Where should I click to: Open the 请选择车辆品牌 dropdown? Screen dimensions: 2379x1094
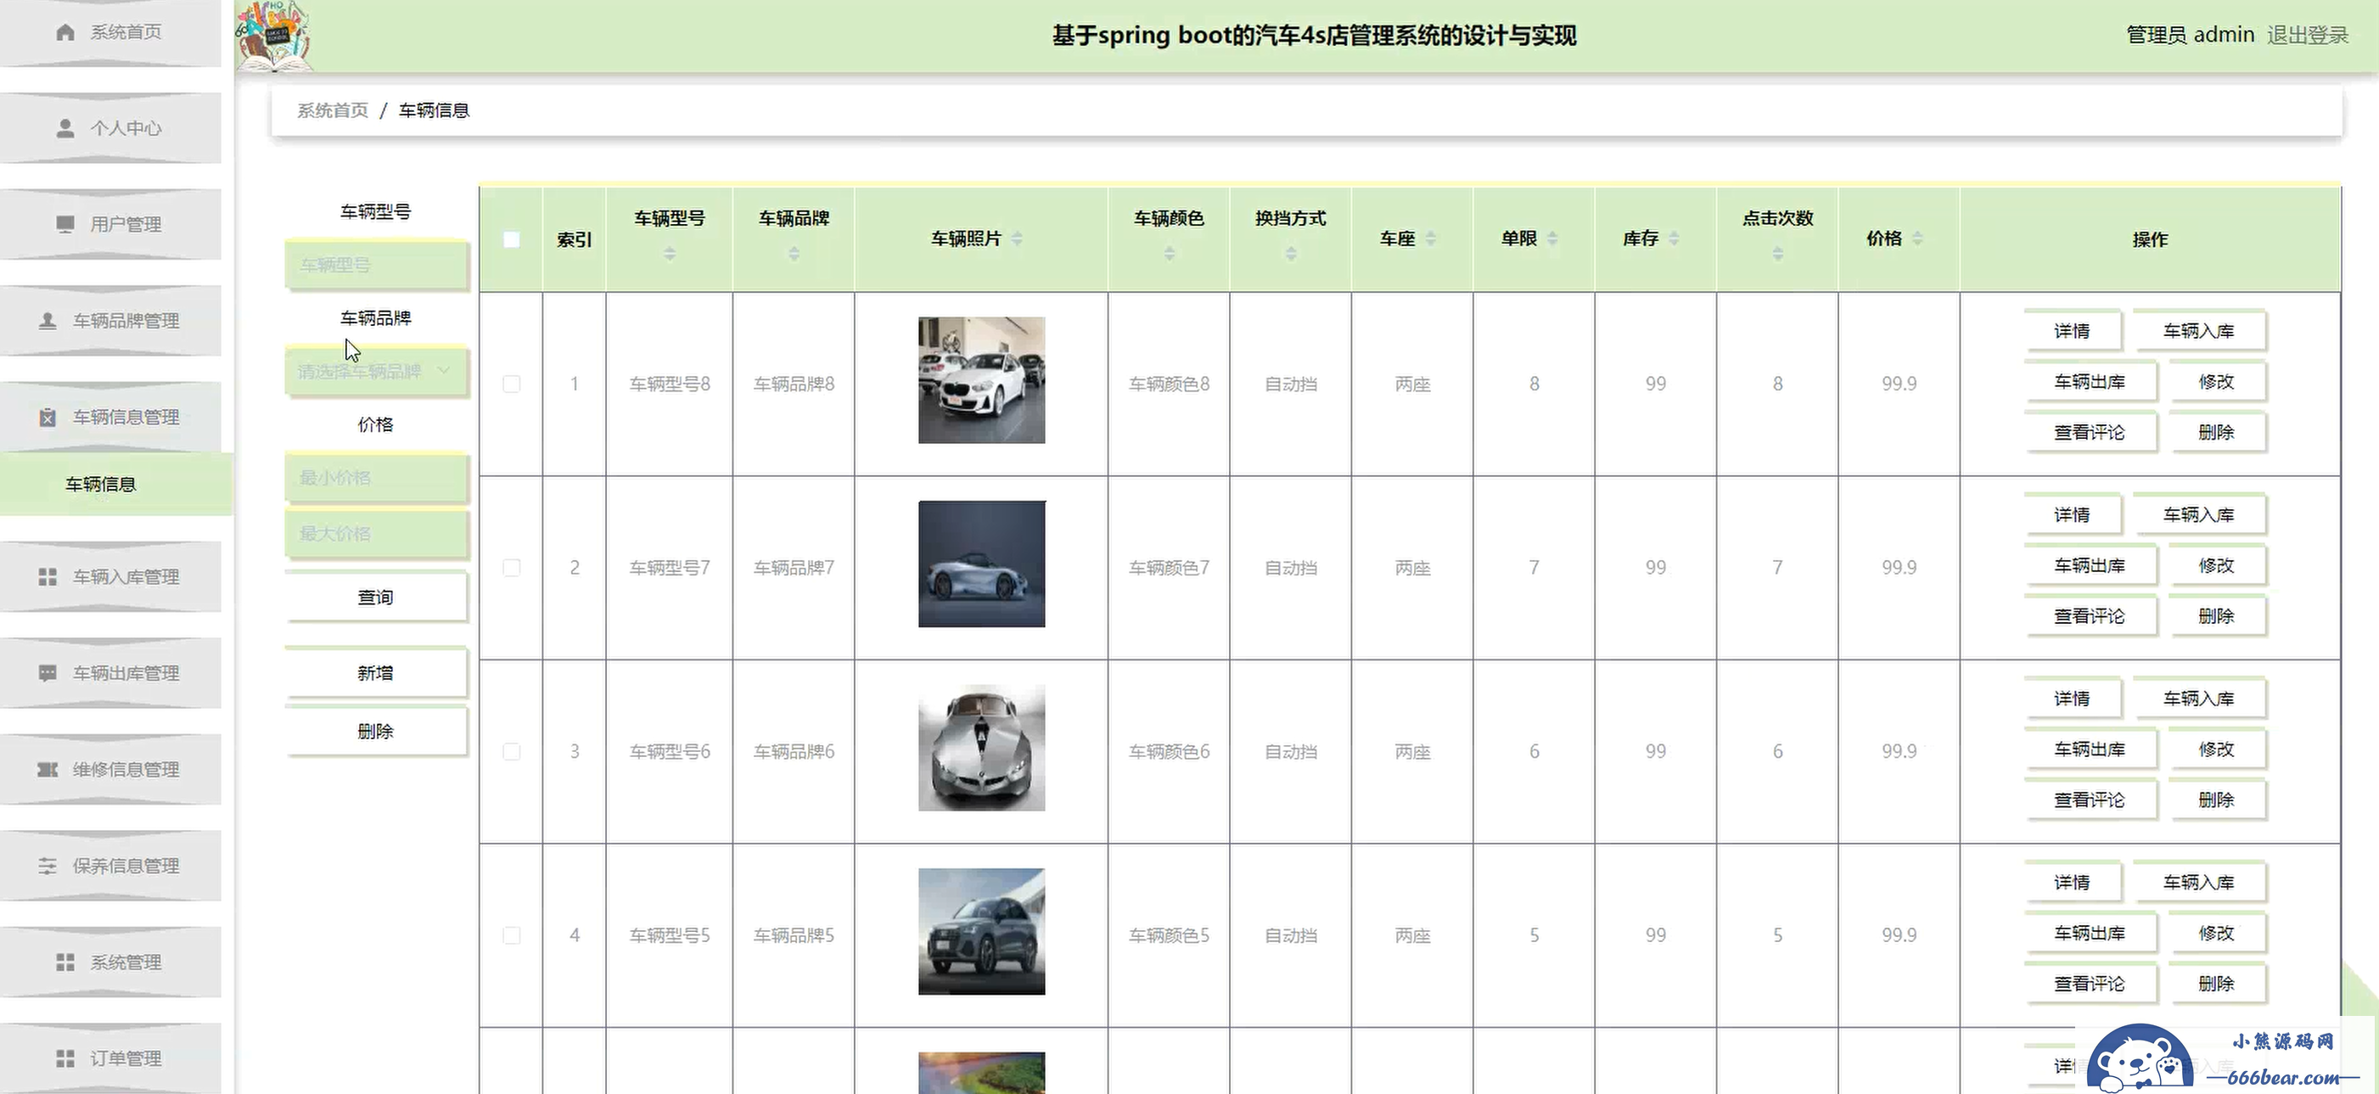coord(376,371)
